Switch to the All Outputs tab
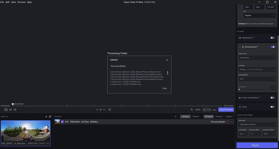The height and width of the screenshot is (149, 279). click(x=208, y=117)
